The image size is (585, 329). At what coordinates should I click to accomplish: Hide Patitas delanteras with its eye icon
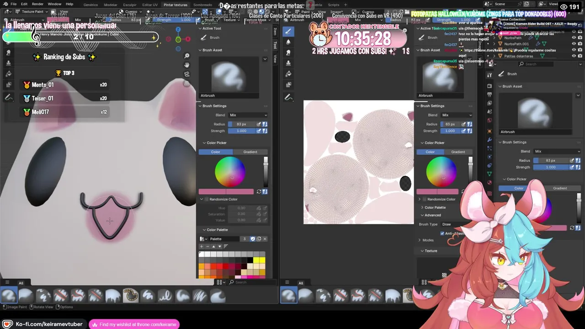pos(574,56)
